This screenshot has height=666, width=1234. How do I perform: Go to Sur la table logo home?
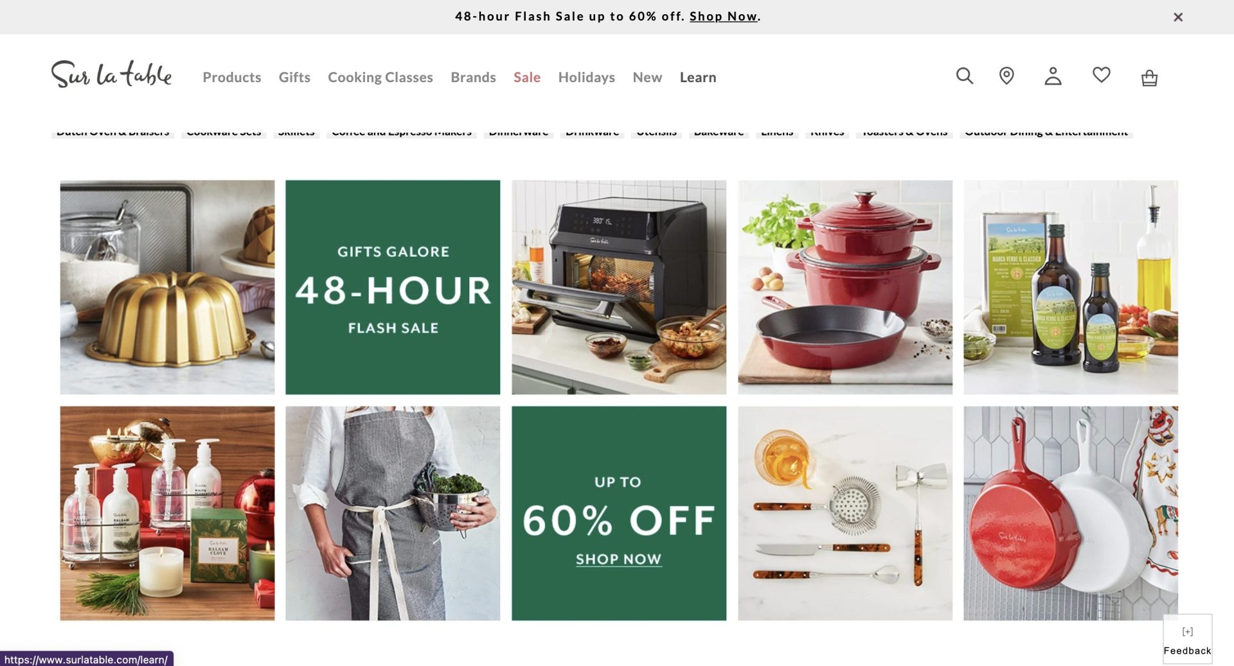(x=112, y=75)
